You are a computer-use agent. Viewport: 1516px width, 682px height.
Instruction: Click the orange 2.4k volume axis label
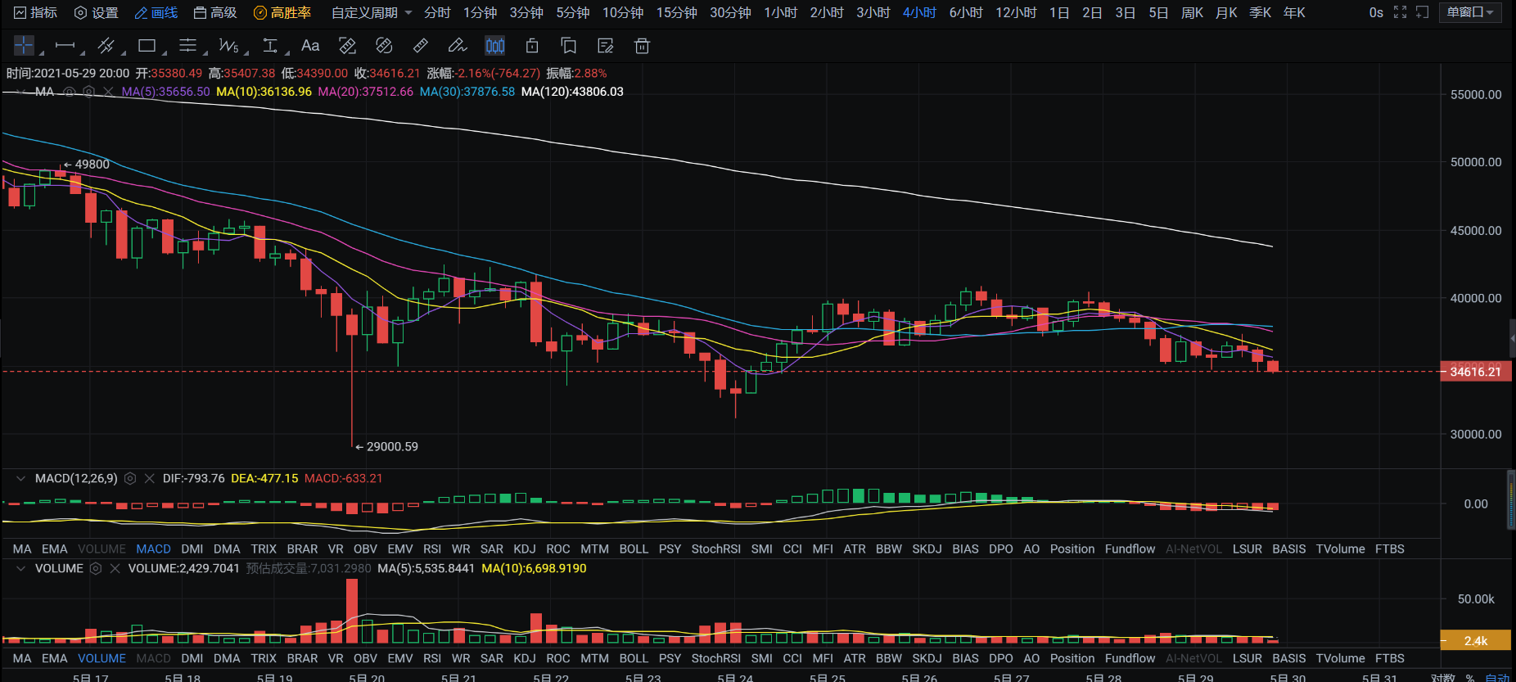(1475, 640)
